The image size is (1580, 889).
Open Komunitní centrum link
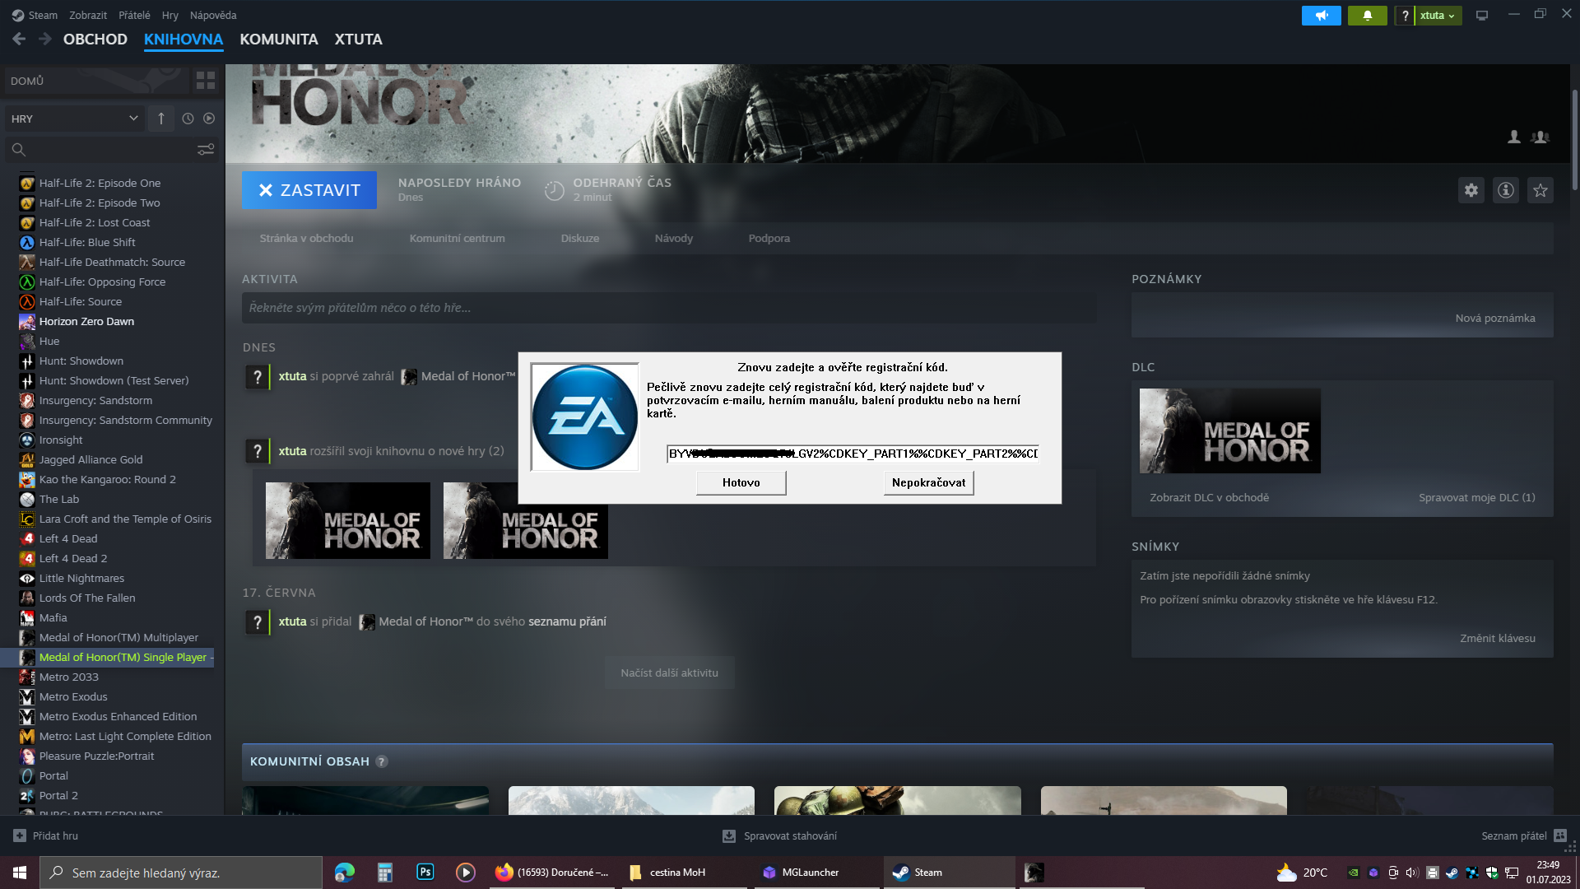(x=458, y=239)
